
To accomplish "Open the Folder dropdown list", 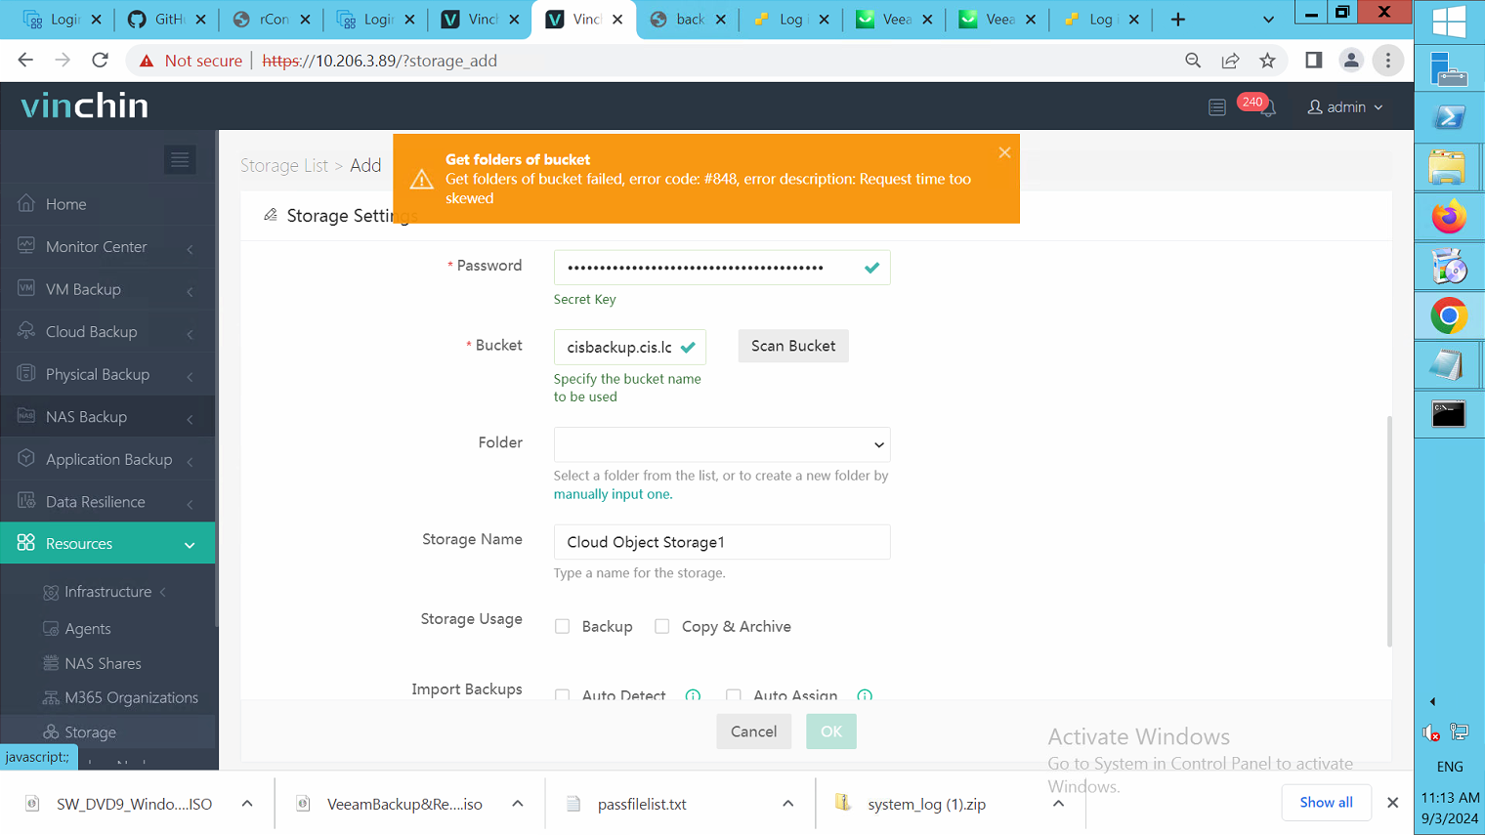I will click(721, 444).
